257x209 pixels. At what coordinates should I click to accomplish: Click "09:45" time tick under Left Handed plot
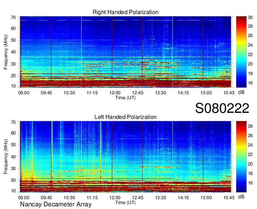46,198
